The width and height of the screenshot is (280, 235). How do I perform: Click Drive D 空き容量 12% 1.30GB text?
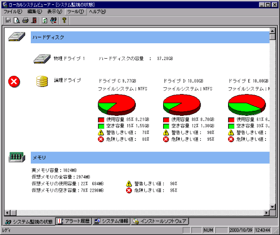coord(193,126)
